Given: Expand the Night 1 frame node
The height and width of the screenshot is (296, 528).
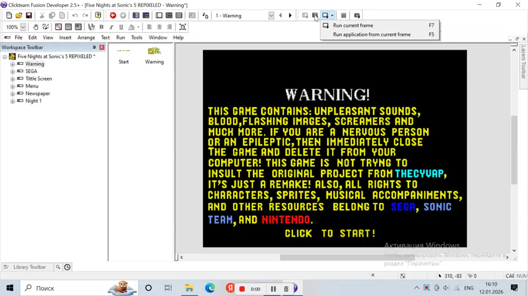Looking at the screenshot, I should [12, 101].
